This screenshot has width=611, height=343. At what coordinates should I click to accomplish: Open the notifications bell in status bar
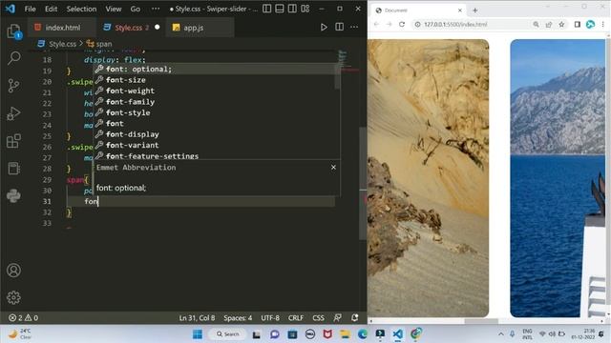[354, 317]
